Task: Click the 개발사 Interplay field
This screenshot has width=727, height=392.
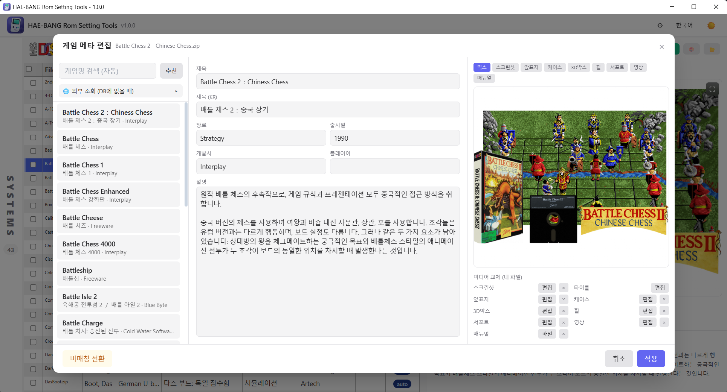Action: [261, 166]
